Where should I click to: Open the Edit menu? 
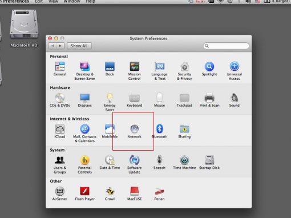39,1
